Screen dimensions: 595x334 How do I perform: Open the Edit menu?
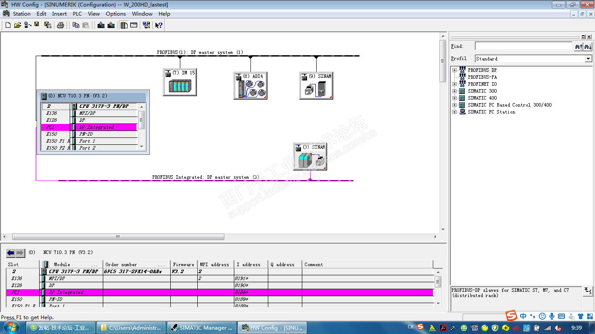tap(41, 14)
